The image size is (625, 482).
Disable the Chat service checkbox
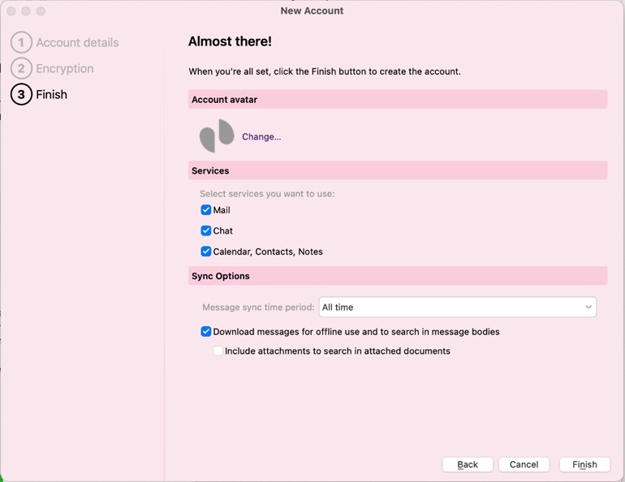click(x=206, y=231)
